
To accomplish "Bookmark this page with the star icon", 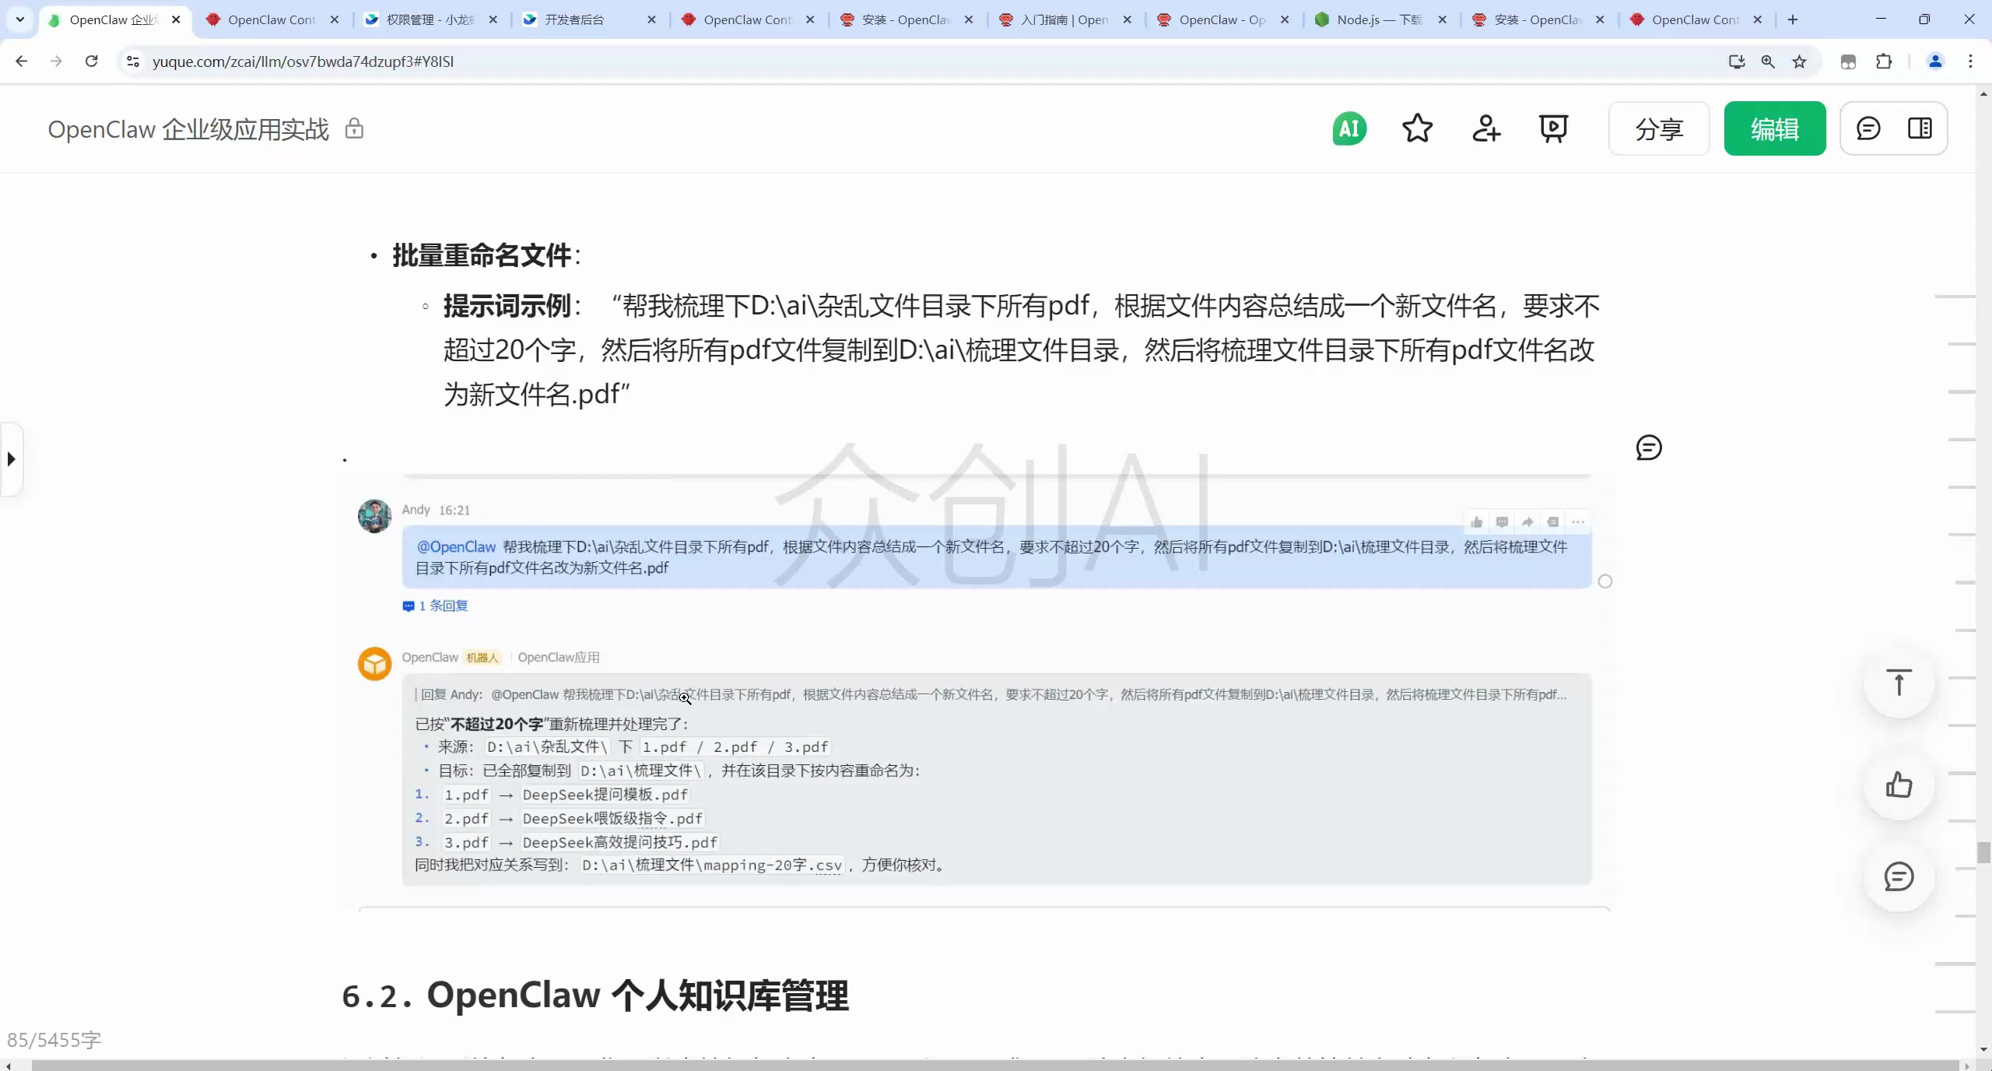I will pos(1799,61).
